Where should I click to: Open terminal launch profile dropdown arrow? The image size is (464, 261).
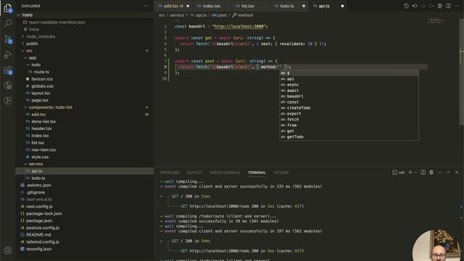click(x=415, y=173)
